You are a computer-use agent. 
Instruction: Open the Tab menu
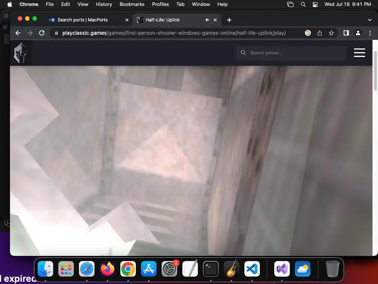coord(180,4)
